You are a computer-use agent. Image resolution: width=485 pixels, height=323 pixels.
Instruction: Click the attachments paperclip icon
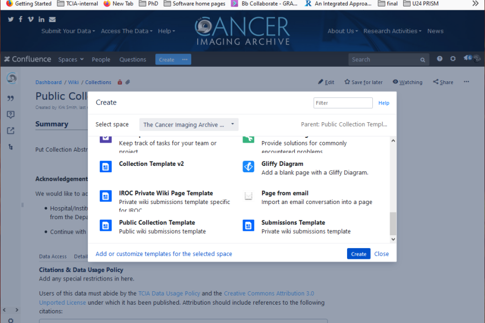pyautogui.click(x=127, y=82)
